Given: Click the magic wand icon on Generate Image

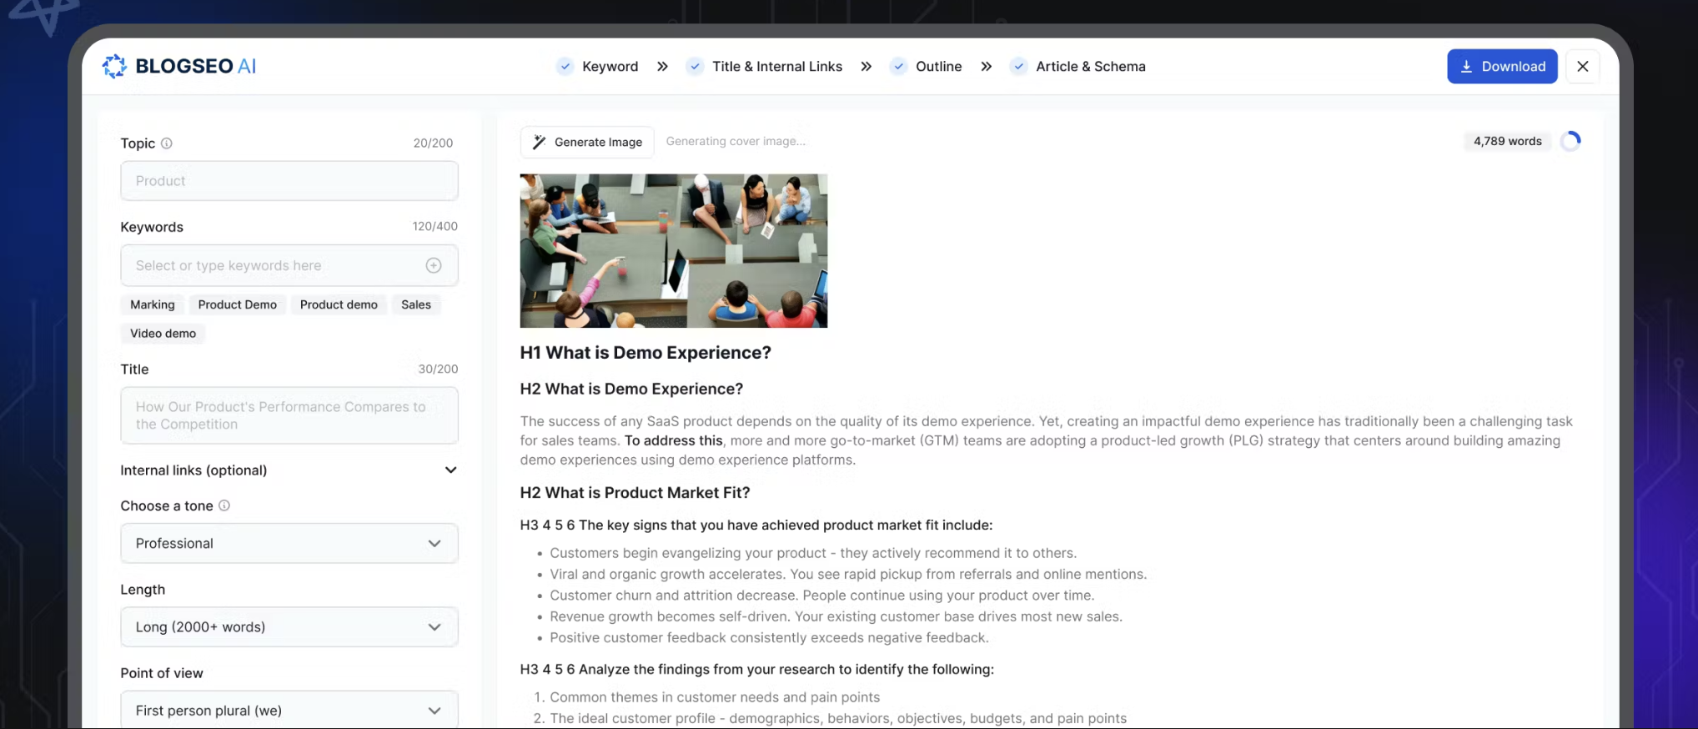Looking at the screenshot, I should click(540, 142).
